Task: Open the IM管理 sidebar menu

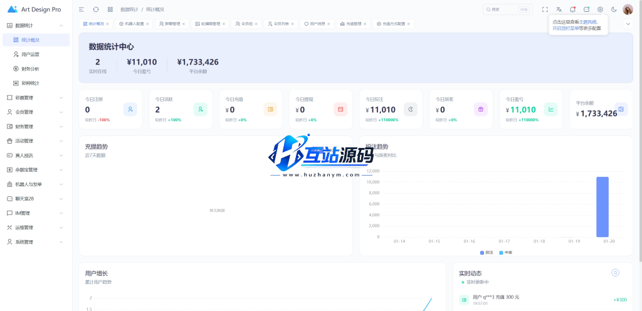Action: 36,213
